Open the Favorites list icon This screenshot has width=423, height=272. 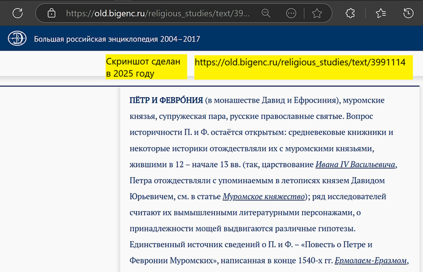(381, 13)
